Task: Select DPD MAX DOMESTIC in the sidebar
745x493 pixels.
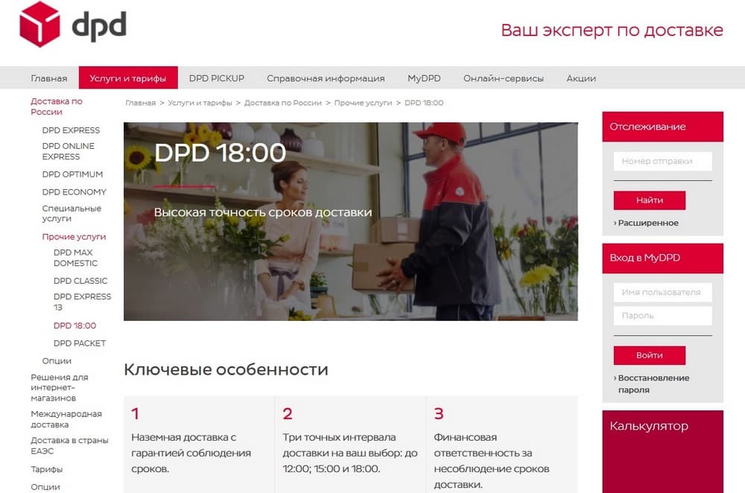Action: pos(76,258)
